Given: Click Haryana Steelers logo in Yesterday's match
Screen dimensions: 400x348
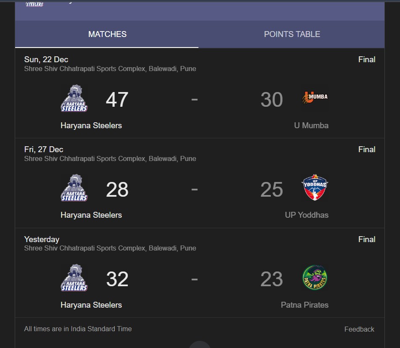Looking at the screenshot, I should (x=74, y=278).
